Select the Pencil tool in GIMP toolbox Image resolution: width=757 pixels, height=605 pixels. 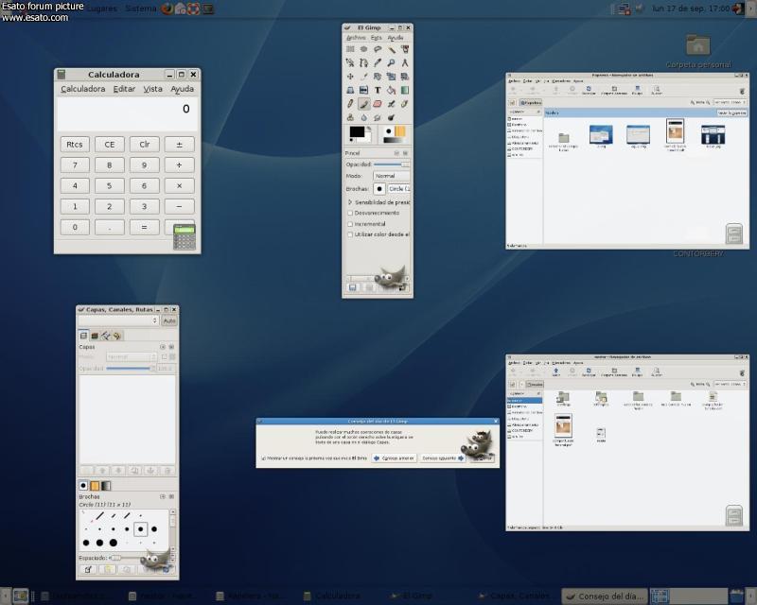coord(350,104)
